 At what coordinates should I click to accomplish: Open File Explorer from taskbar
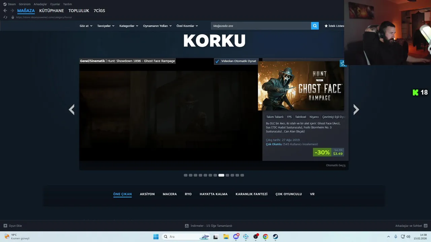pos(226,237)
